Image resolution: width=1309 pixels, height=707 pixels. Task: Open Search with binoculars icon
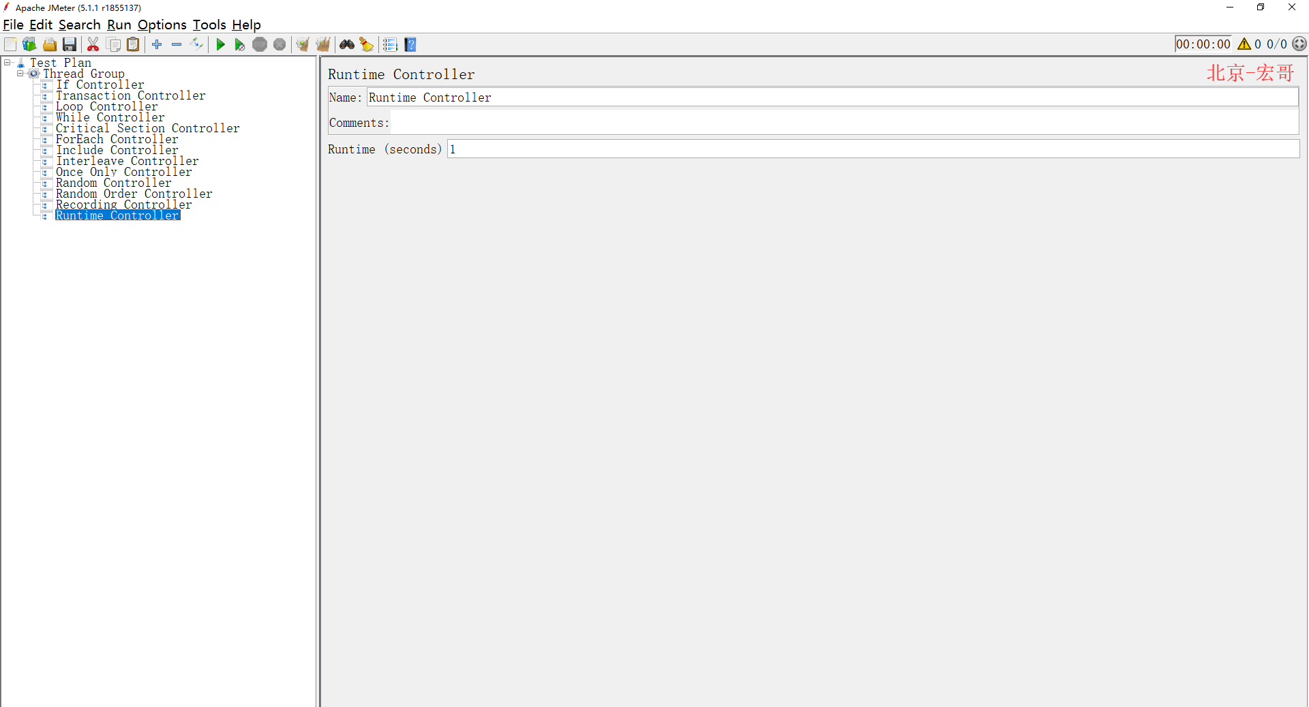pyautogui.click(x=347, y=44)
